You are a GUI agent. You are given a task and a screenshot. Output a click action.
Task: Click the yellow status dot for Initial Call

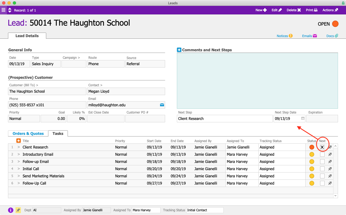(312, 169)
